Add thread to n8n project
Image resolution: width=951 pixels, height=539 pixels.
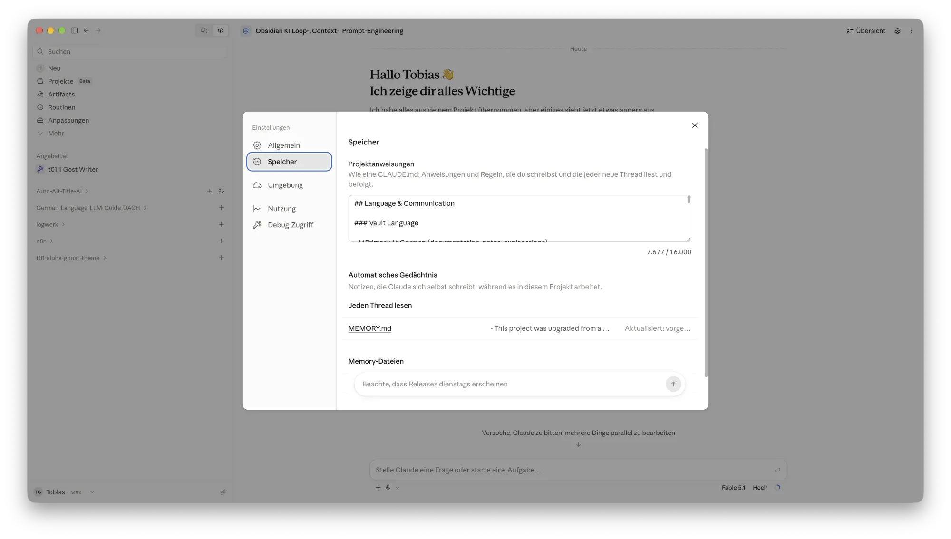click(x=222, y=241)
